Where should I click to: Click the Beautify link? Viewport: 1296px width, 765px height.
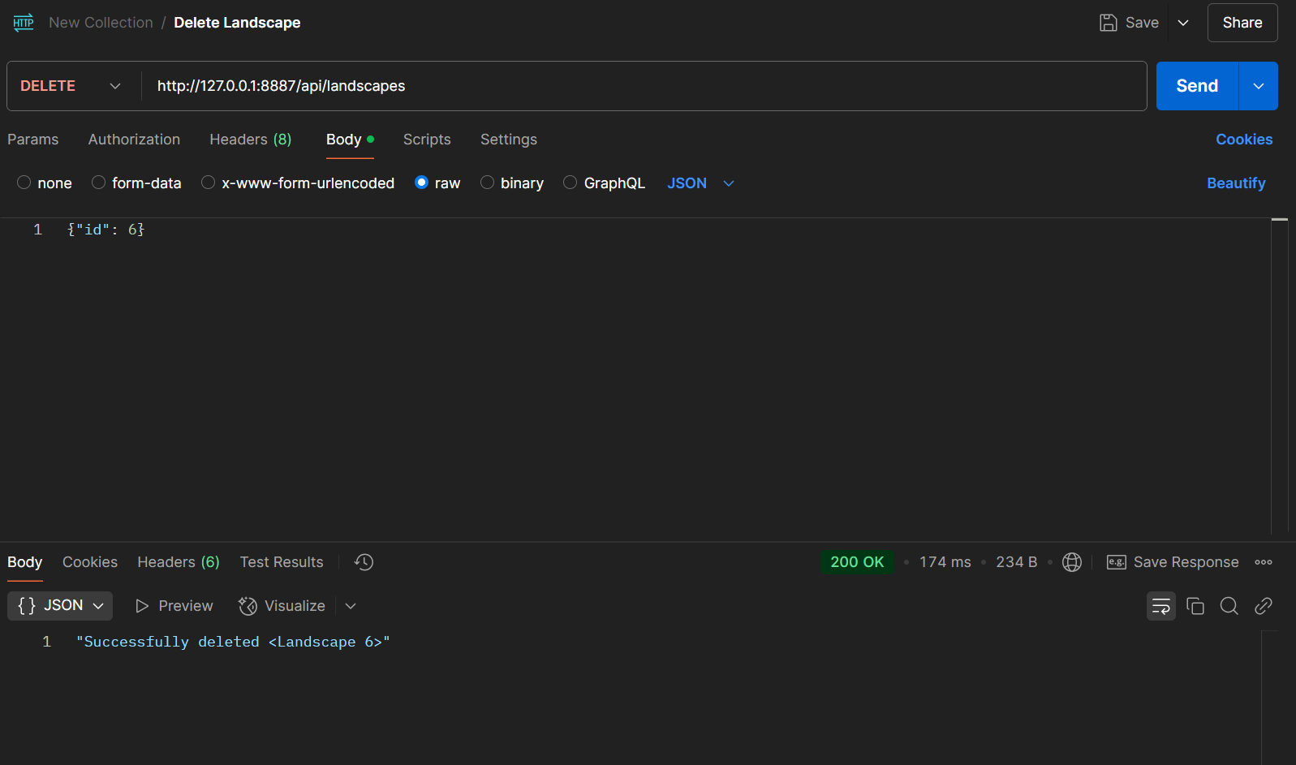(1236, 183)
